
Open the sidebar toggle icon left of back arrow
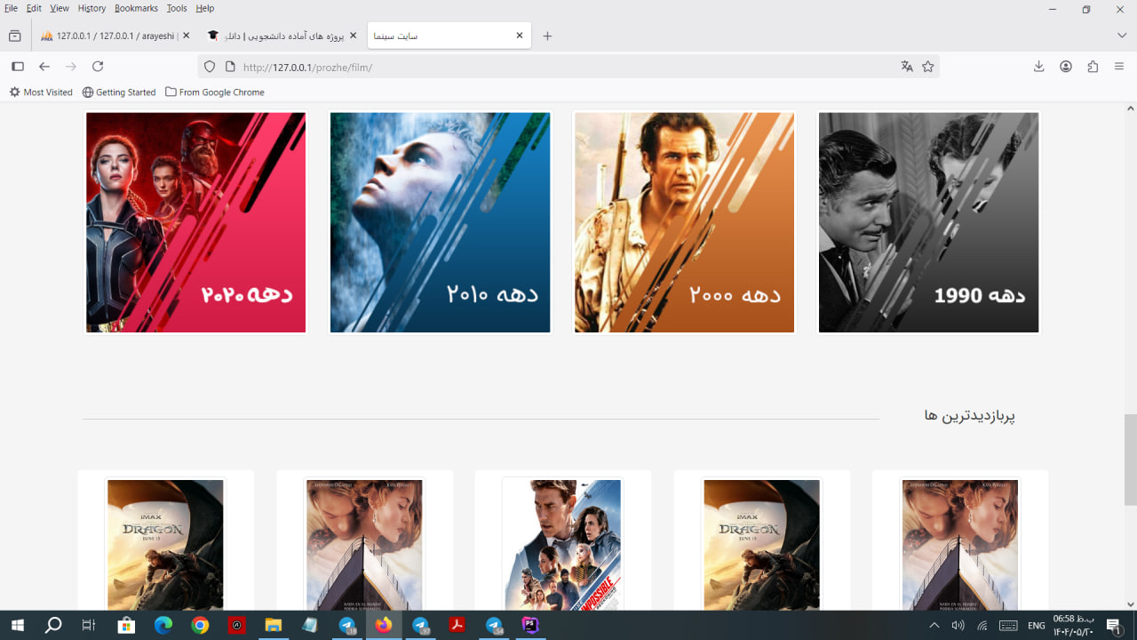pyautogui.click(x=17, y=67)
